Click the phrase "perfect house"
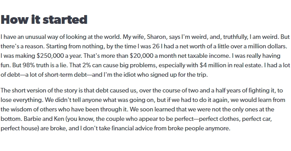This screenshot has height=151, width=291. [x=19, y=128]
